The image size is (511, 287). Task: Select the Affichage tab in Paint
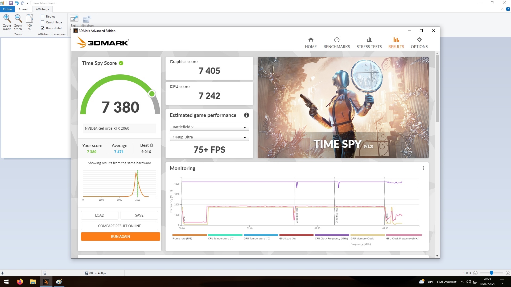click(42, 9)
